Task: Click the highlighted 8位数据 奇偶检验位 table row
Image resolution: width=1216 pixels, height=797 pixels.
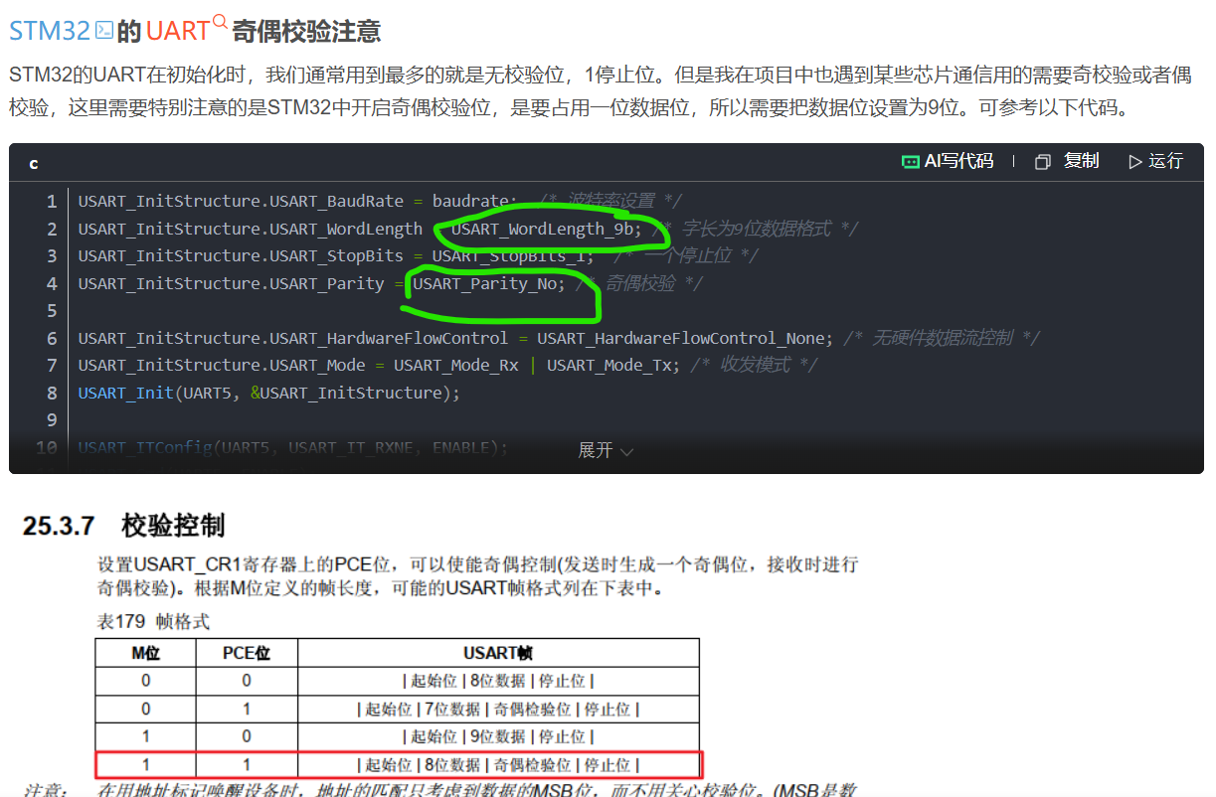Action: point(399,765)
